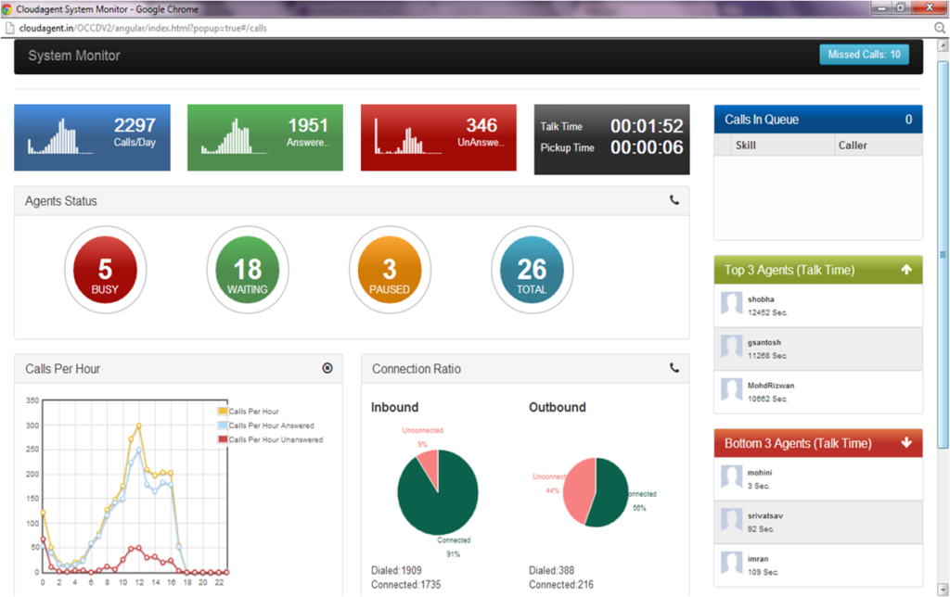
Task: Select the red BUSY agents circle
Action: click(x=106, y=270)
